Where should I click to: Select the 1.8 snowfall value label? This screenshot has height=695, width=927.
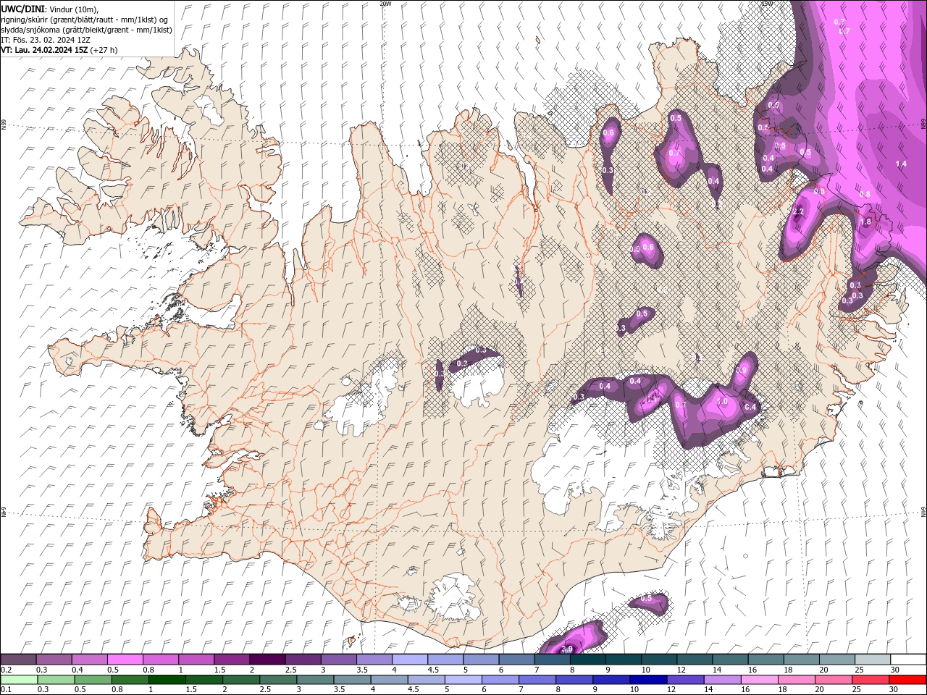(865, 222)
